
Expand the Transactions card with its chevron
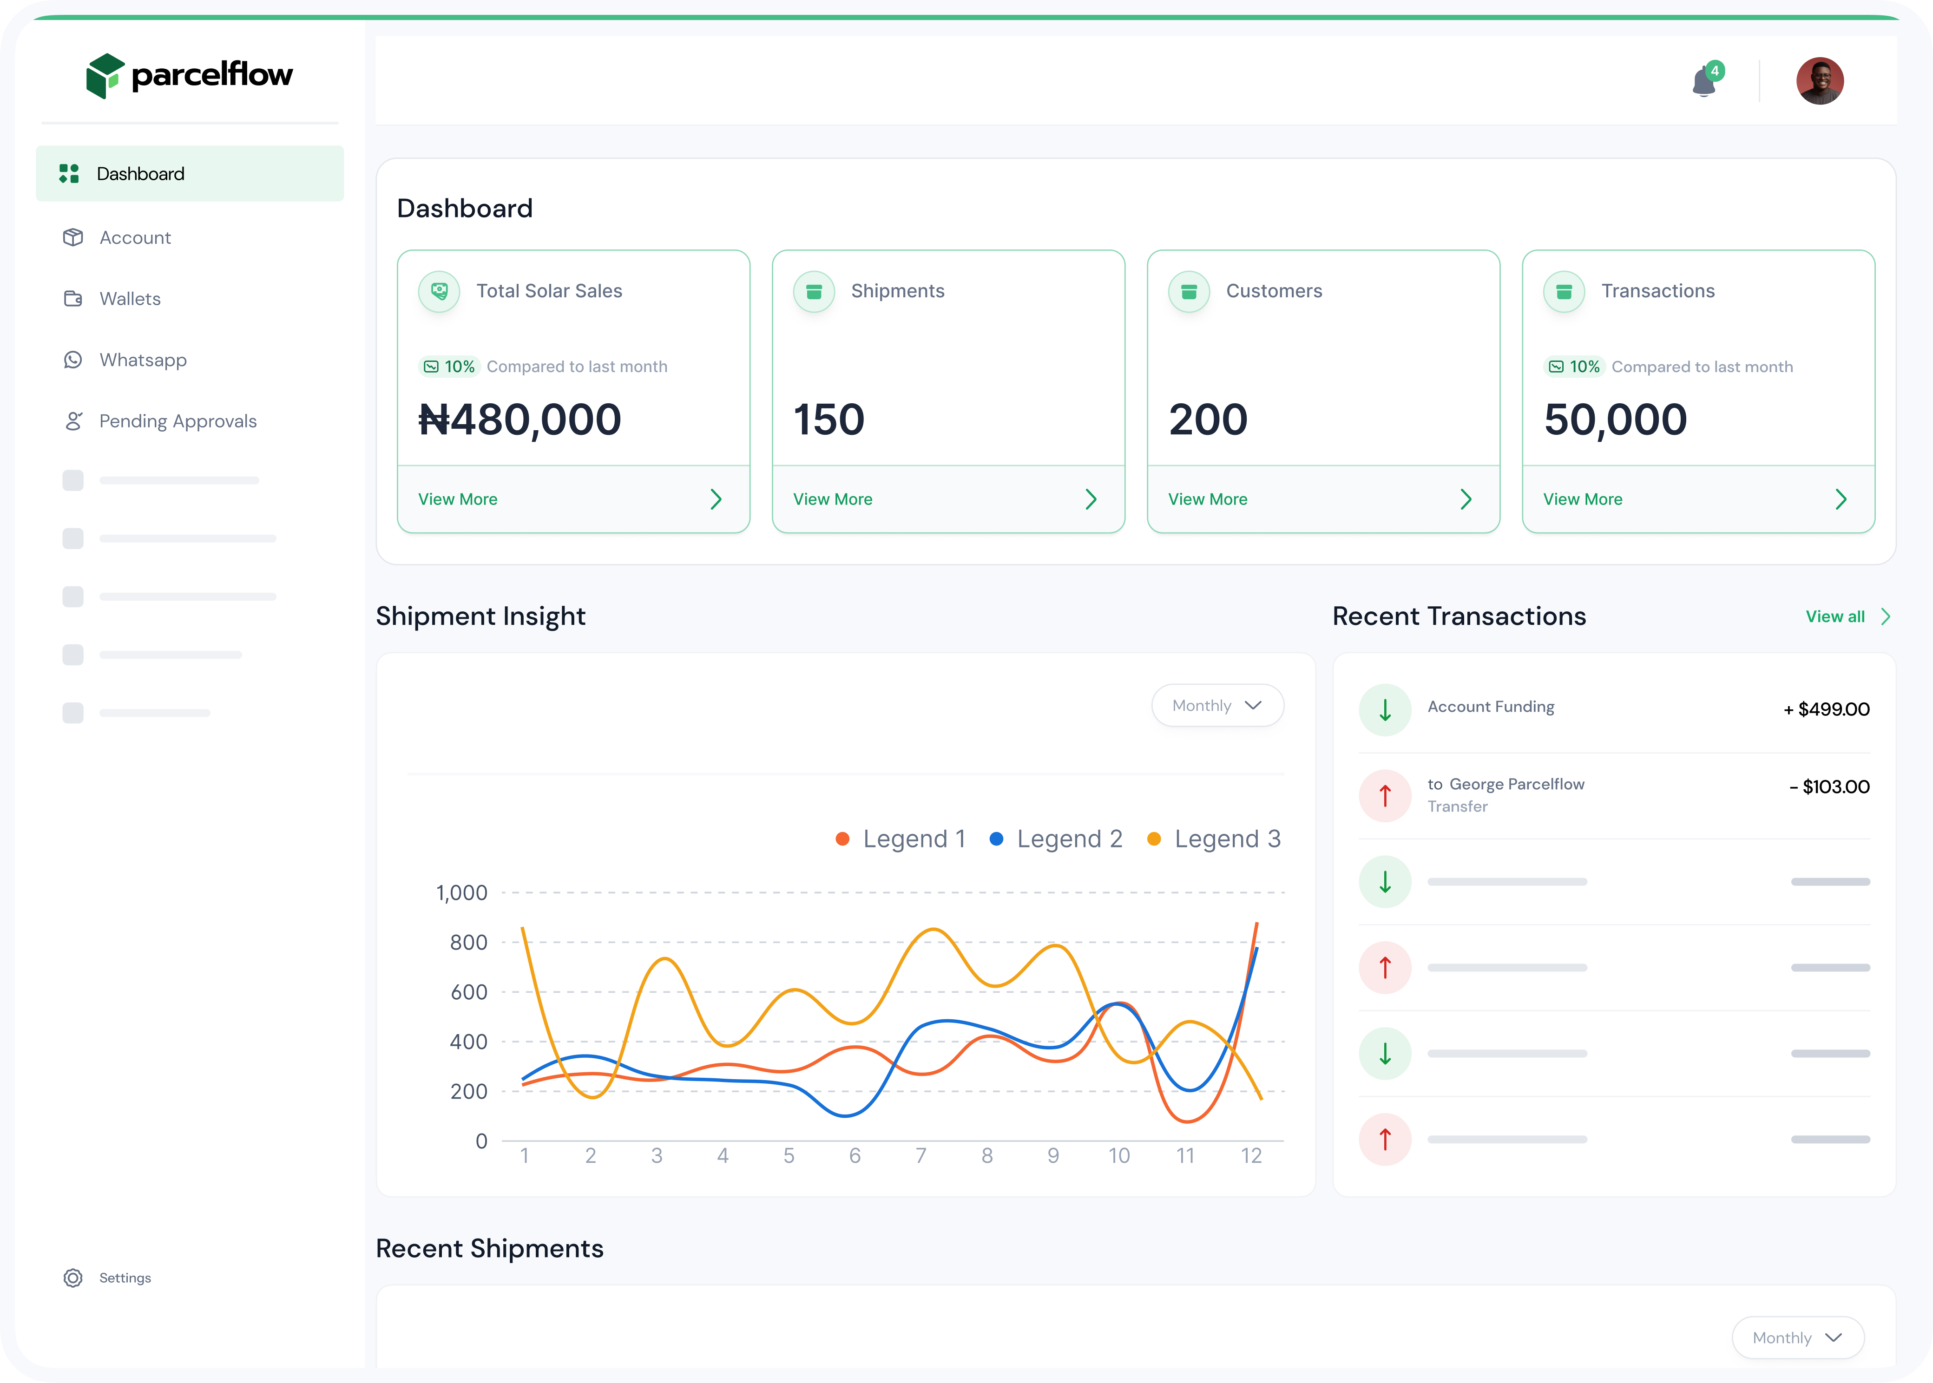pyautogui.click(x=1842, y=499)
